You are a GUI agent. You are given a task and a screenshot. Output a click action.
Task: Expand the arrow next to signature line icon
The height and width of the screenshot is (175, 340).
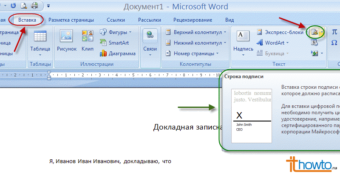click(x=322, y=32)
